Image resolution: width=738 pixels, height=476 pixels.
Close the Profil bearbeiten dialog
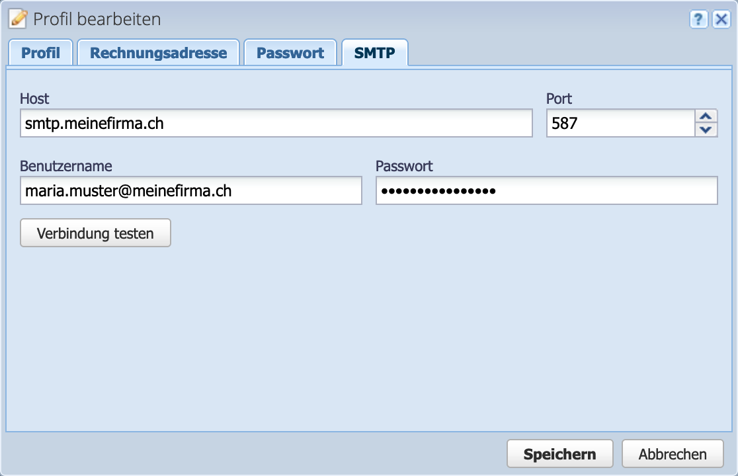720,20
